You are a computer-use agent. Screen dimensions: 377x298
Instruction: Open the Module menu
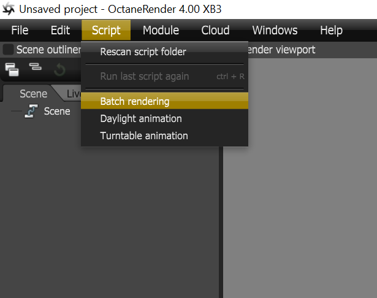click(x=161, y=30)
